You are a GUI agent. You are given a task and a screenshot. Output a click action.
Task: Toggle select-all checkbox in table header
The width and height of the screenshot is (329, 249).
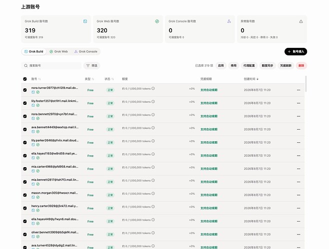pos(25,79)
